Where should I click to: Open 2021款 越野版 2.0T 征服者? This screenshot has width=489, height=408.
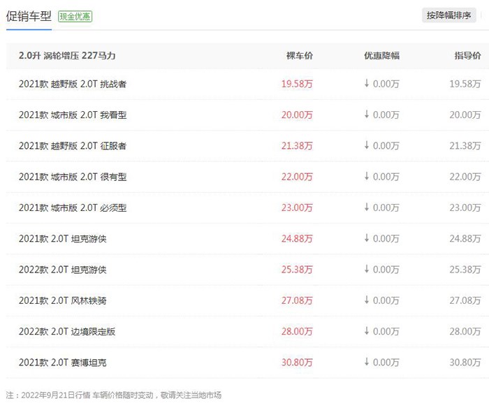pos(73,146)
